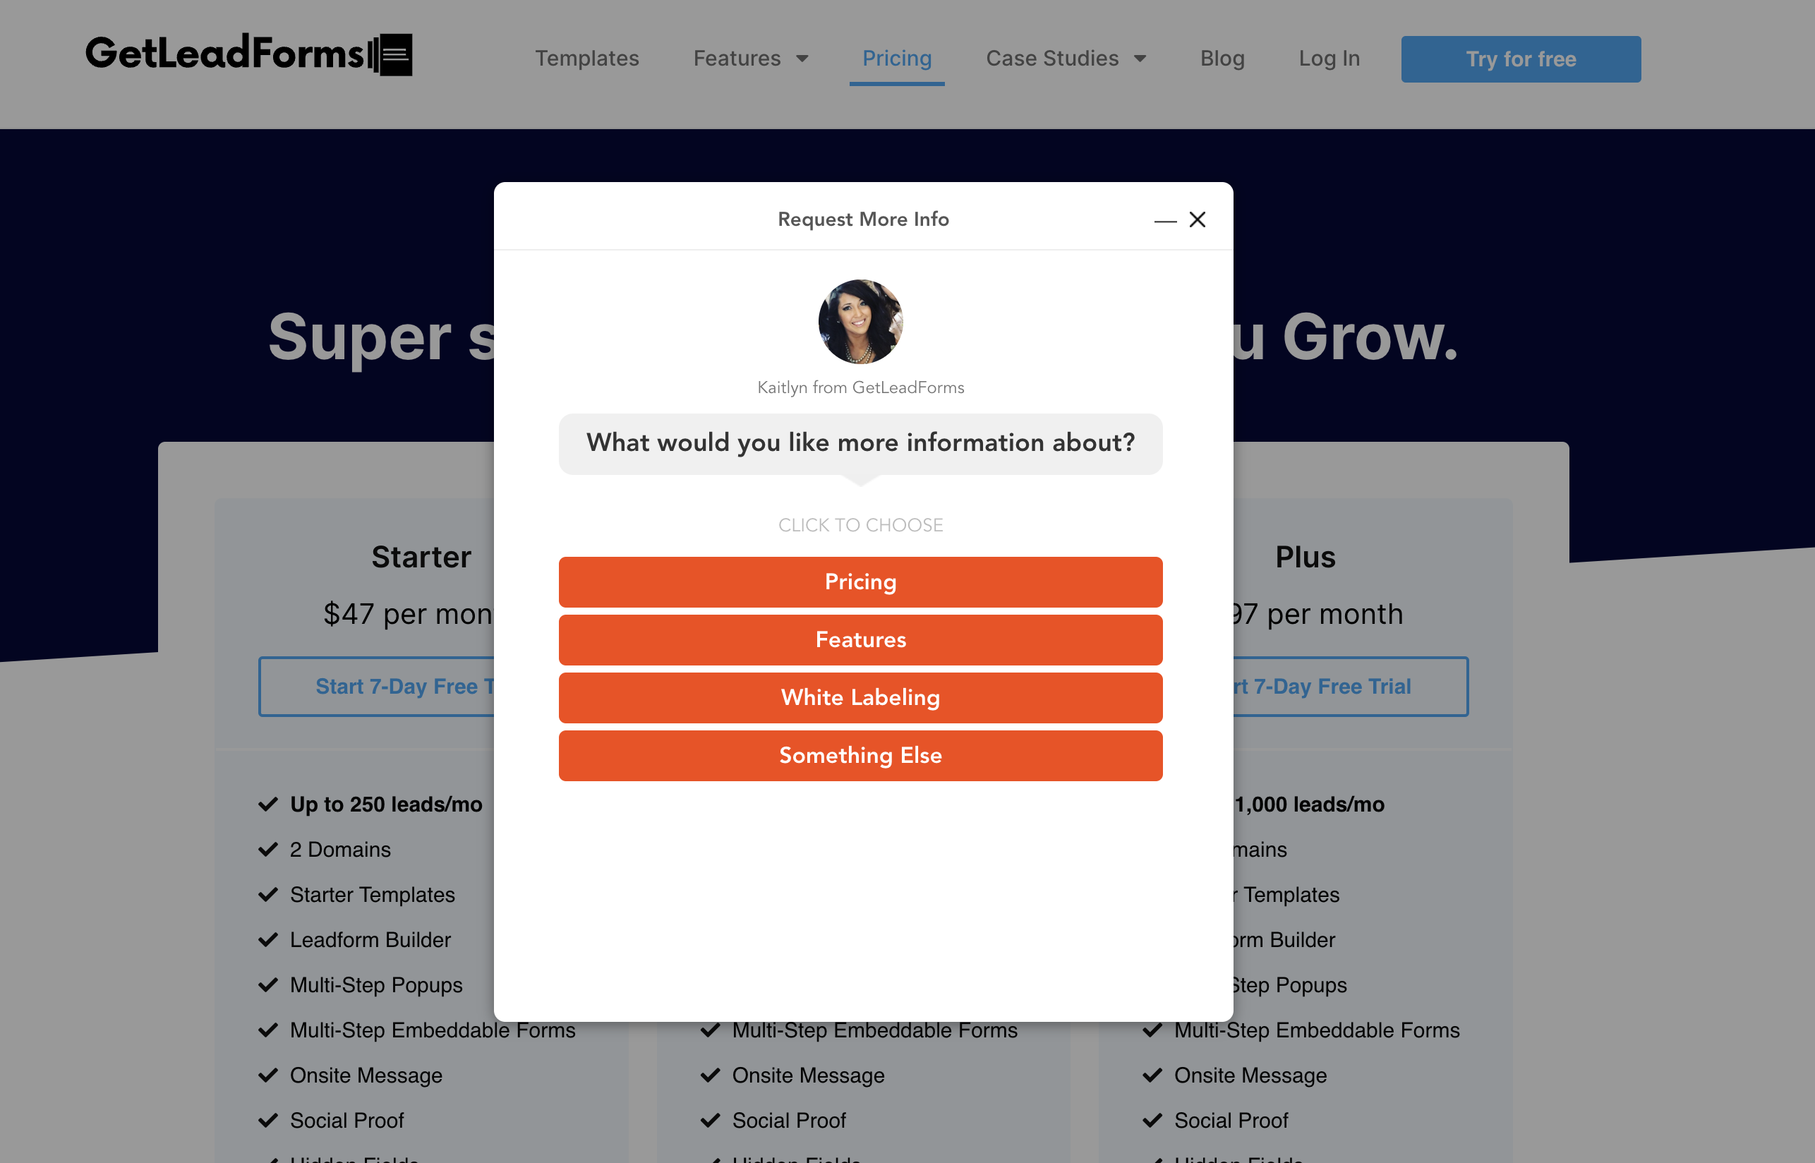Click the Templates menu item
The width and height of the screenshot is (1815, 1163).
coord(587,58)
